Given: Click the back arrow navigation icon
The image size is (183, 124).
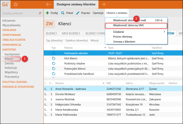Looking at the screenshot, I should (49, 4).
